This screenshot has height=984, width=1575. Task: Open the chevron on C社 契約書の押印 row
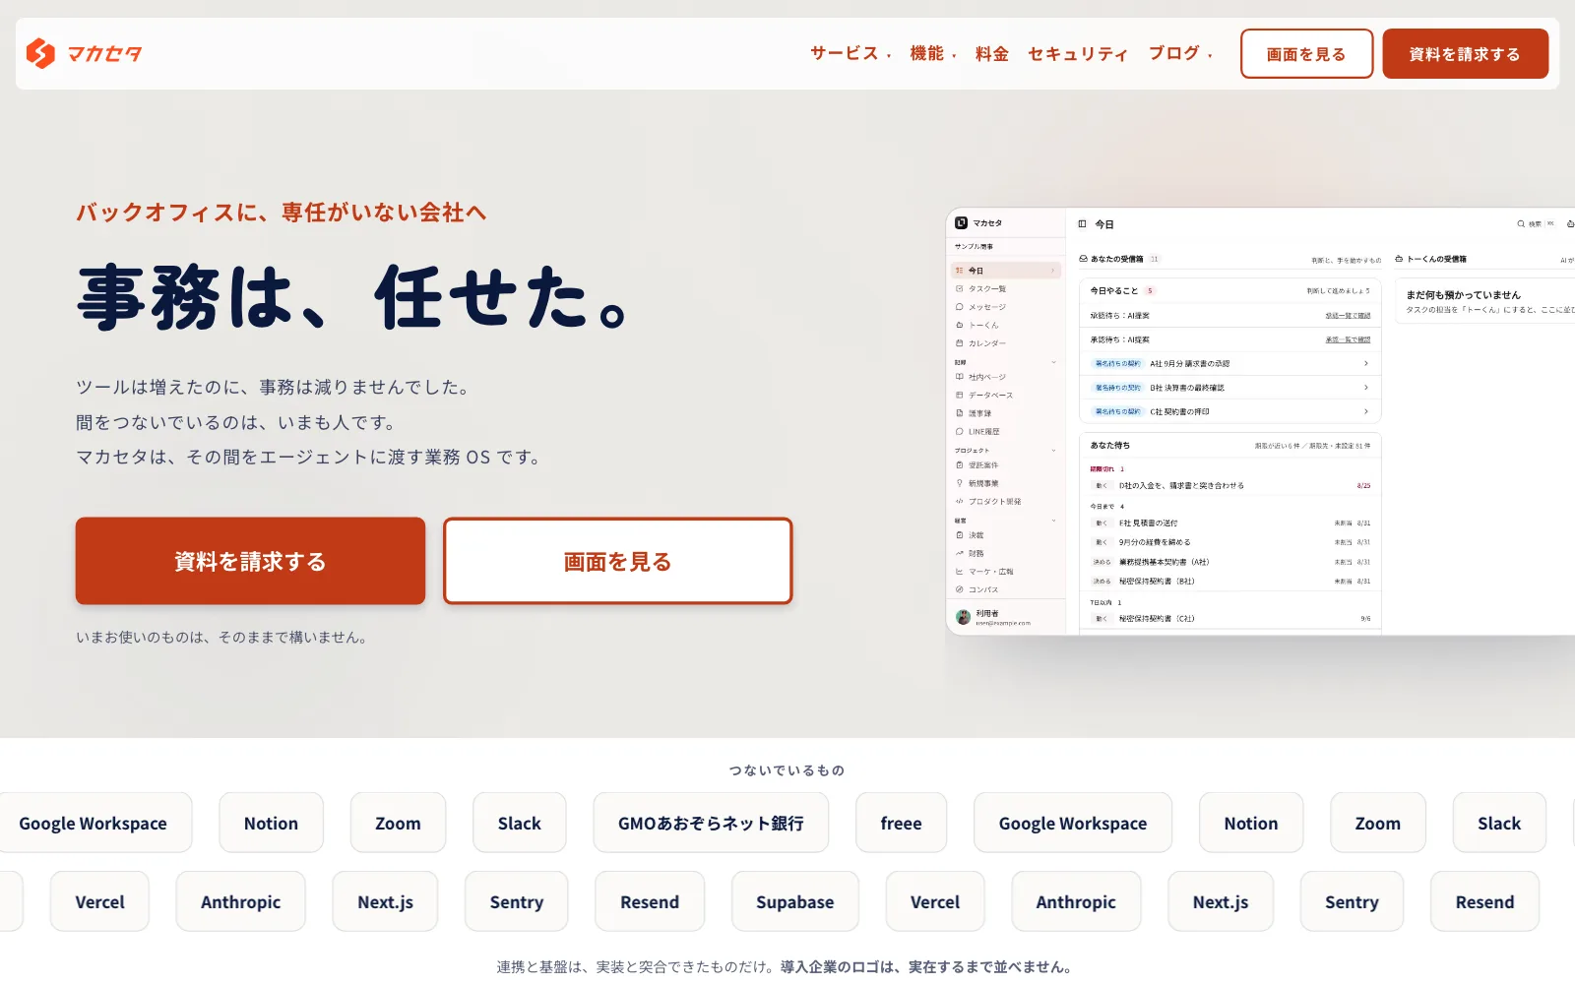(x=1365, y=411)
